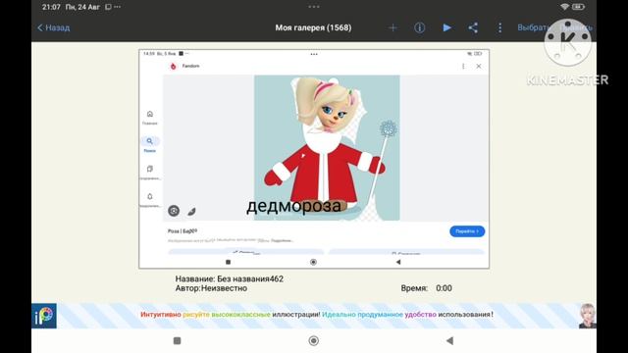Add a new artwork with the plus icon
Viewport: 628px width, 353px height.
click(392, 27)
